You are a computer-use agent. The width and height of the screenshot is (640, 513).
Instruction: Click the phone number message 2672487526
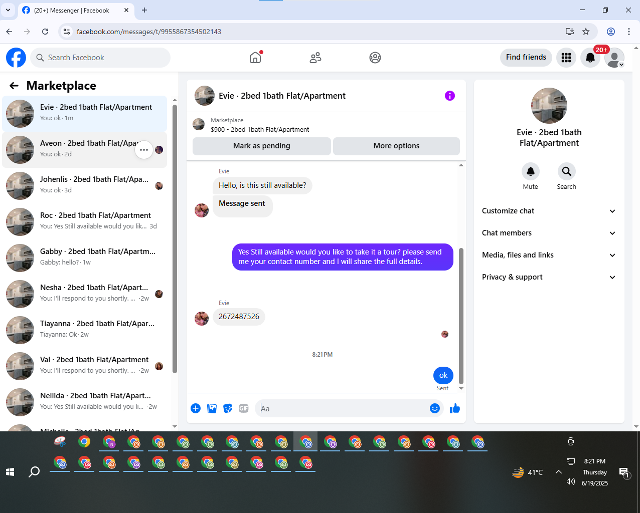click(x=239, y=317)
